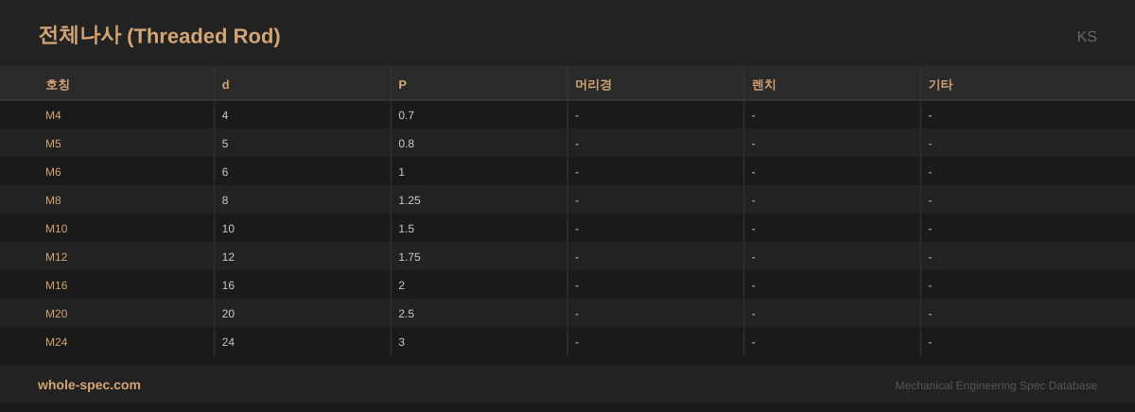The image size is (1135, 412).
Task: Click the 머리경 column header
Action: click(593, 84)
